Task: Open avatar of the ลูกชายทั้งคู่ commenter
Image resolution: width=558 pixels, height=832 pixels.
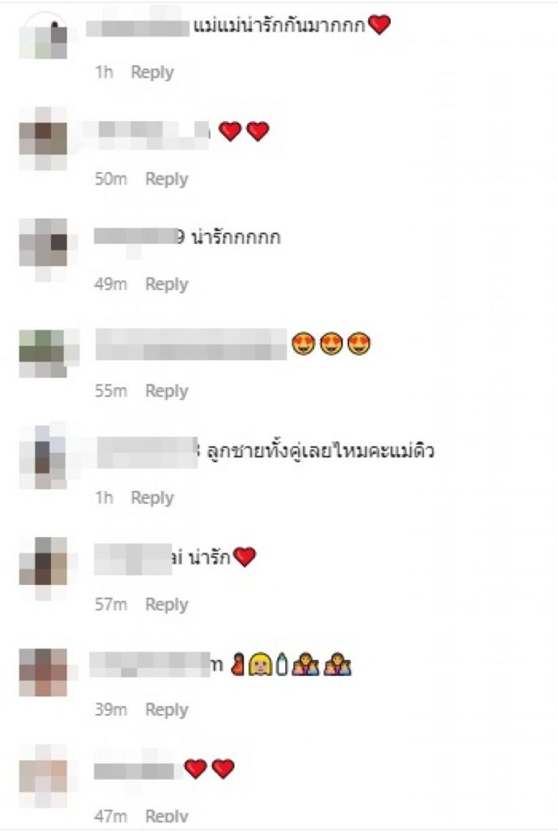Action: click(x=43, y=457)
